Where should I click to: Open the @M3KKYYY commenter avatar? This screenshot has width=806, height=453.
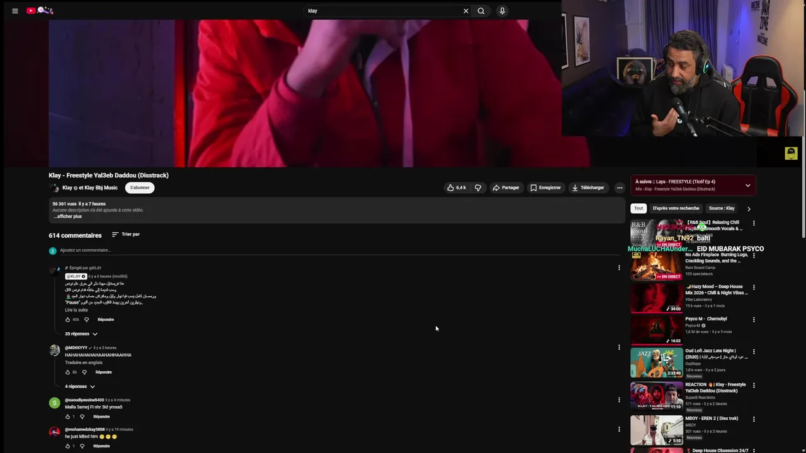[x=55, y=350]
